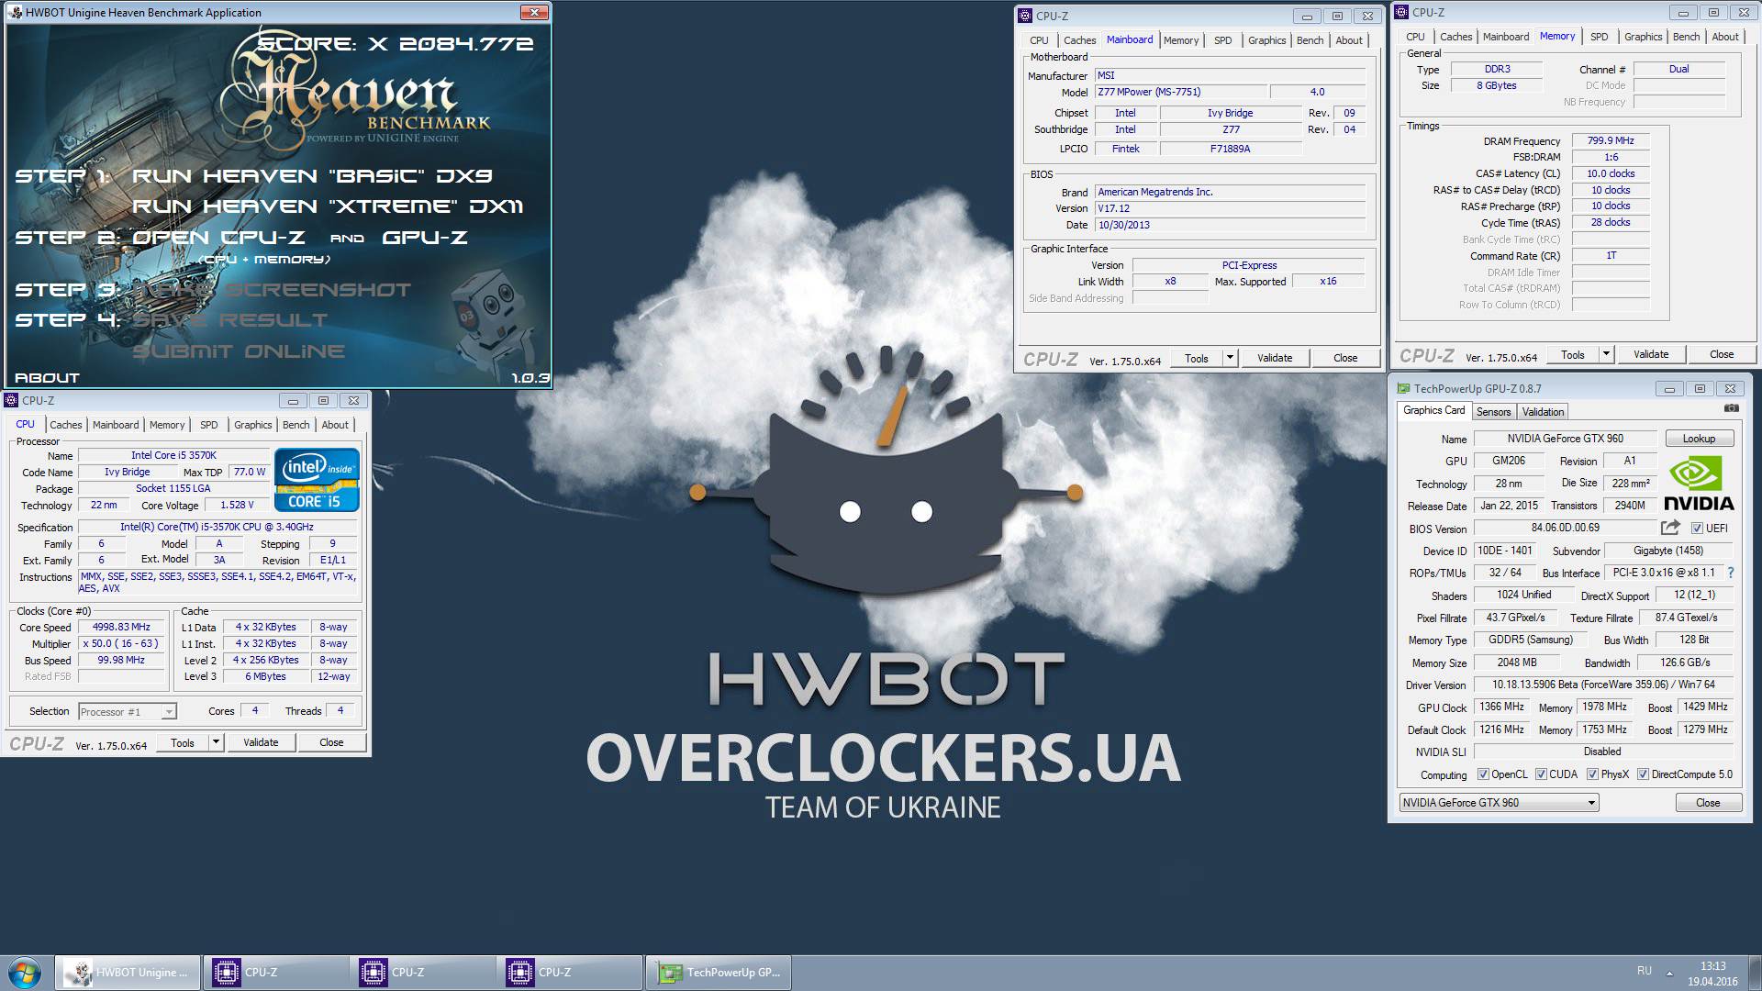Image resolution: width=1762 pixels, height=991 pixels.
Task: Activate third CPU-Z taskbar button
Action: coord(569,973)
